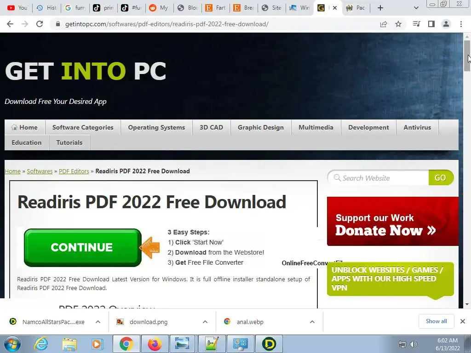Switch to the Reddit tab
471x353 pixels.
159,8
